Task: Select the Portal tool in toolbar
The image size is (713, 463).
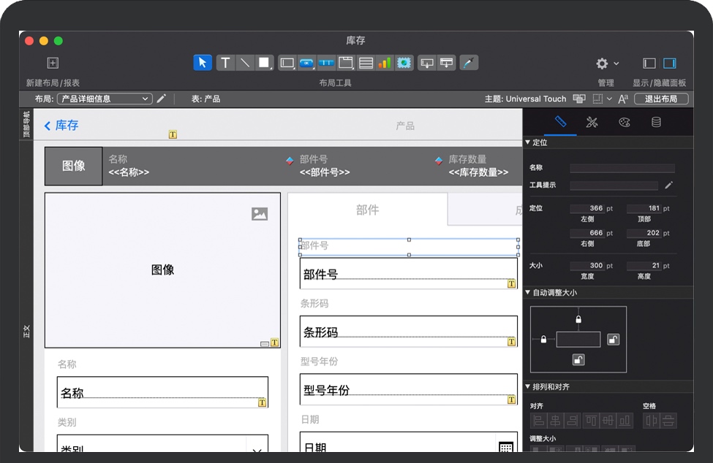Action: (366, 63)
